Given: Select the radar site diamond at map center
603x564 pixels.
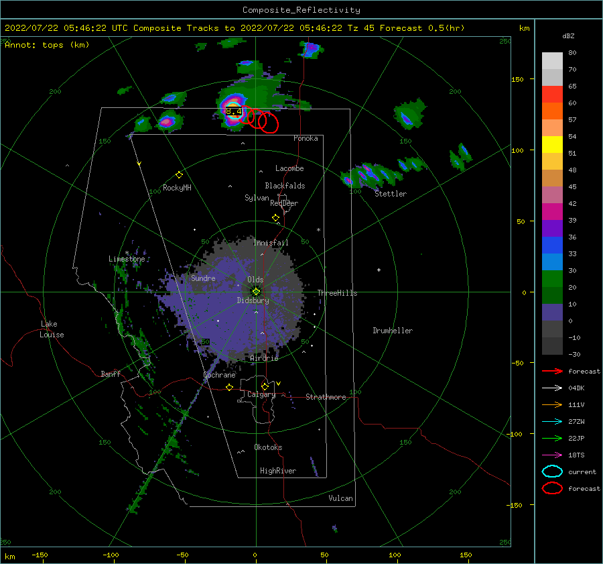Looking at the screenshot, I should pos(256,292).
